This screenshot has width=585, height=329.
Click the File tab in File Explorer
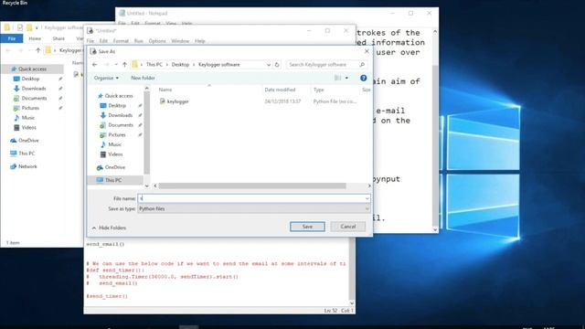(x=12, y=38)
